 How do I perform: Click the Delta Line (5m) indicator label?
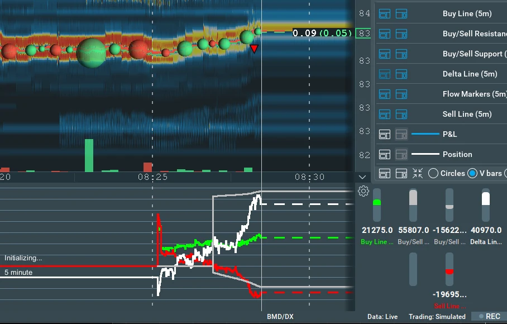pyautogui.click(x=470, y=74)
